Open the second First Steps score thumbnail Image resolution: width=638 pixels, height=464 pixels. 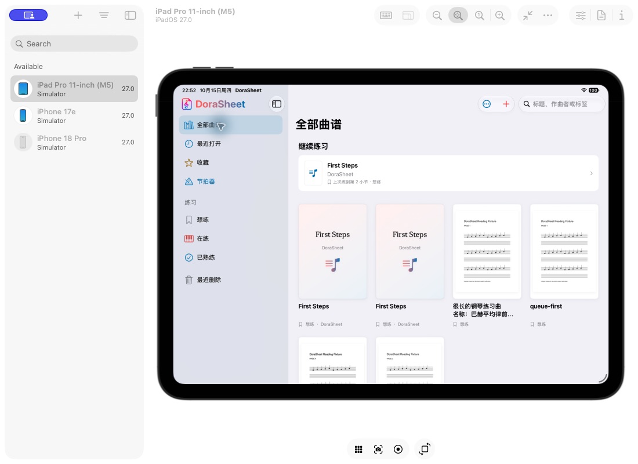pos(409,252)
